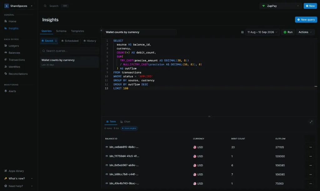The height and width of the screenshot is (191, 320).
Task: Switch results to Chart view
Action: point(125,122)
